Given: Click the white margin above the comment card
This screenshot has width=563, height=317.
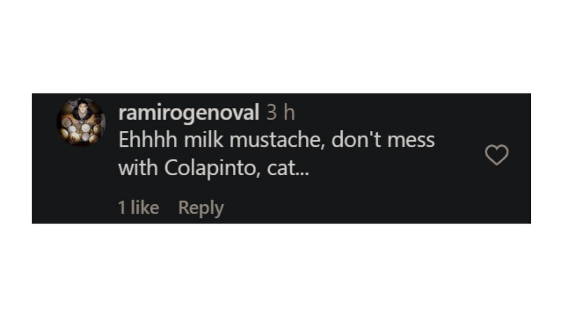Looking at the screenshot, I should [281, 46].
